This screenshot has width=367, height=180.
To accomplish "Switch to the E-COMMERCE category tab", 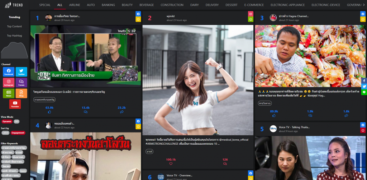I will click(254, 5).
